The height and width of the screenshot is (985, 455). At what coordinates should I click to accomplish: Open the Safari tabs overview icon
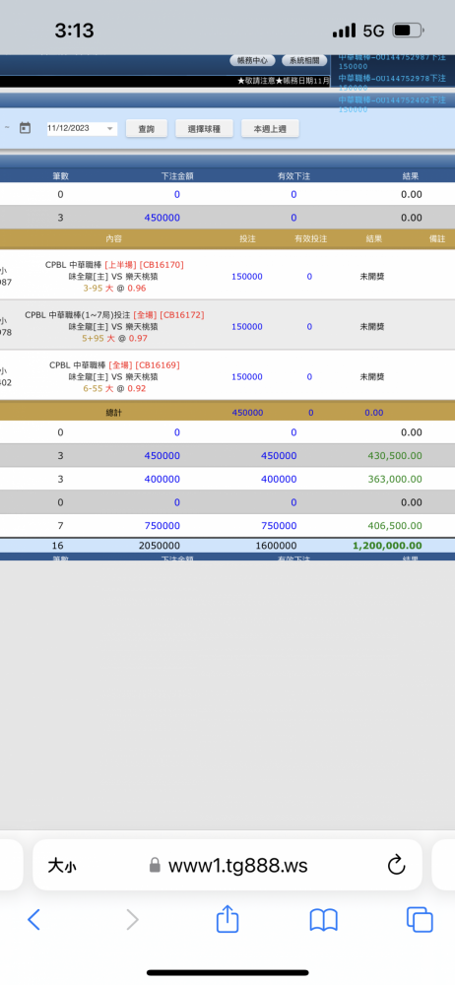pyautogui.click(x=420, y=920)
